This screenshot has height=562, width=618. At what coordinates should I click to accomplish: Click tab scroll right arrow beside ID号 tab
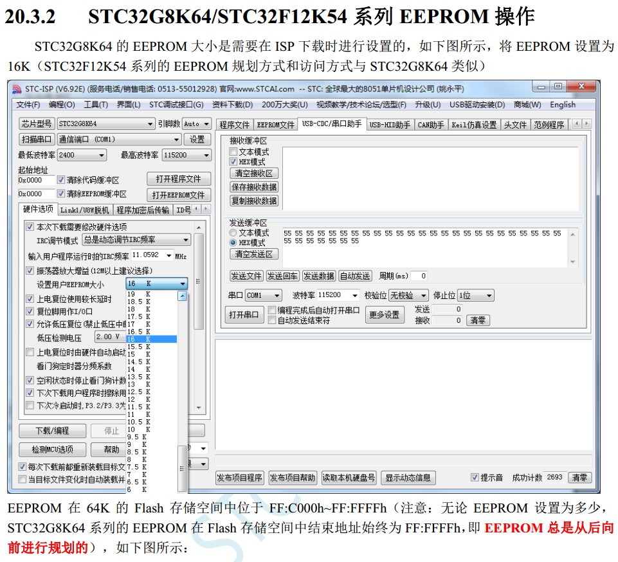(205, 209)
